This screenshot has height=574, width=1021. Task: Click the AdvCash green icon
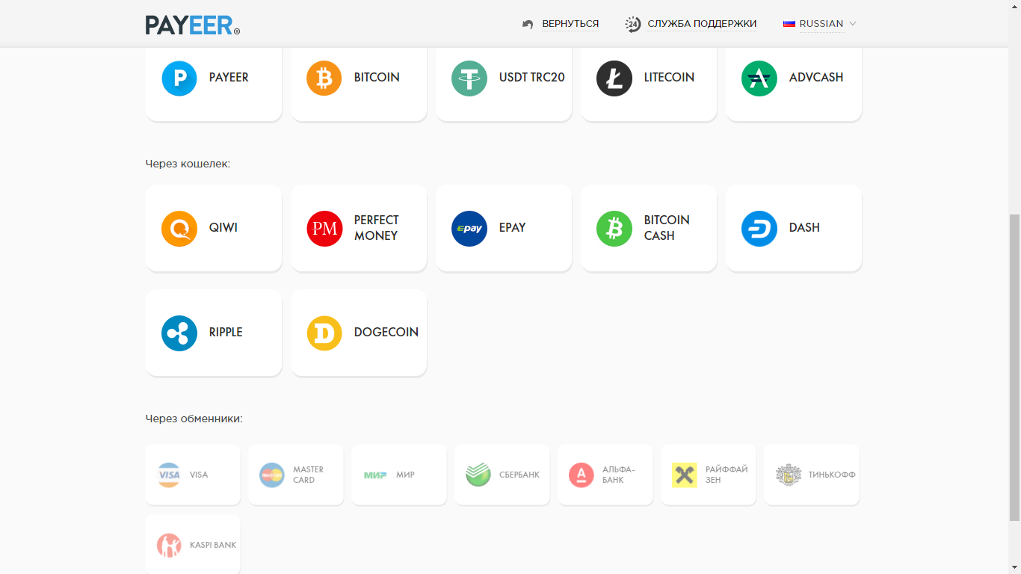point(759,78)
